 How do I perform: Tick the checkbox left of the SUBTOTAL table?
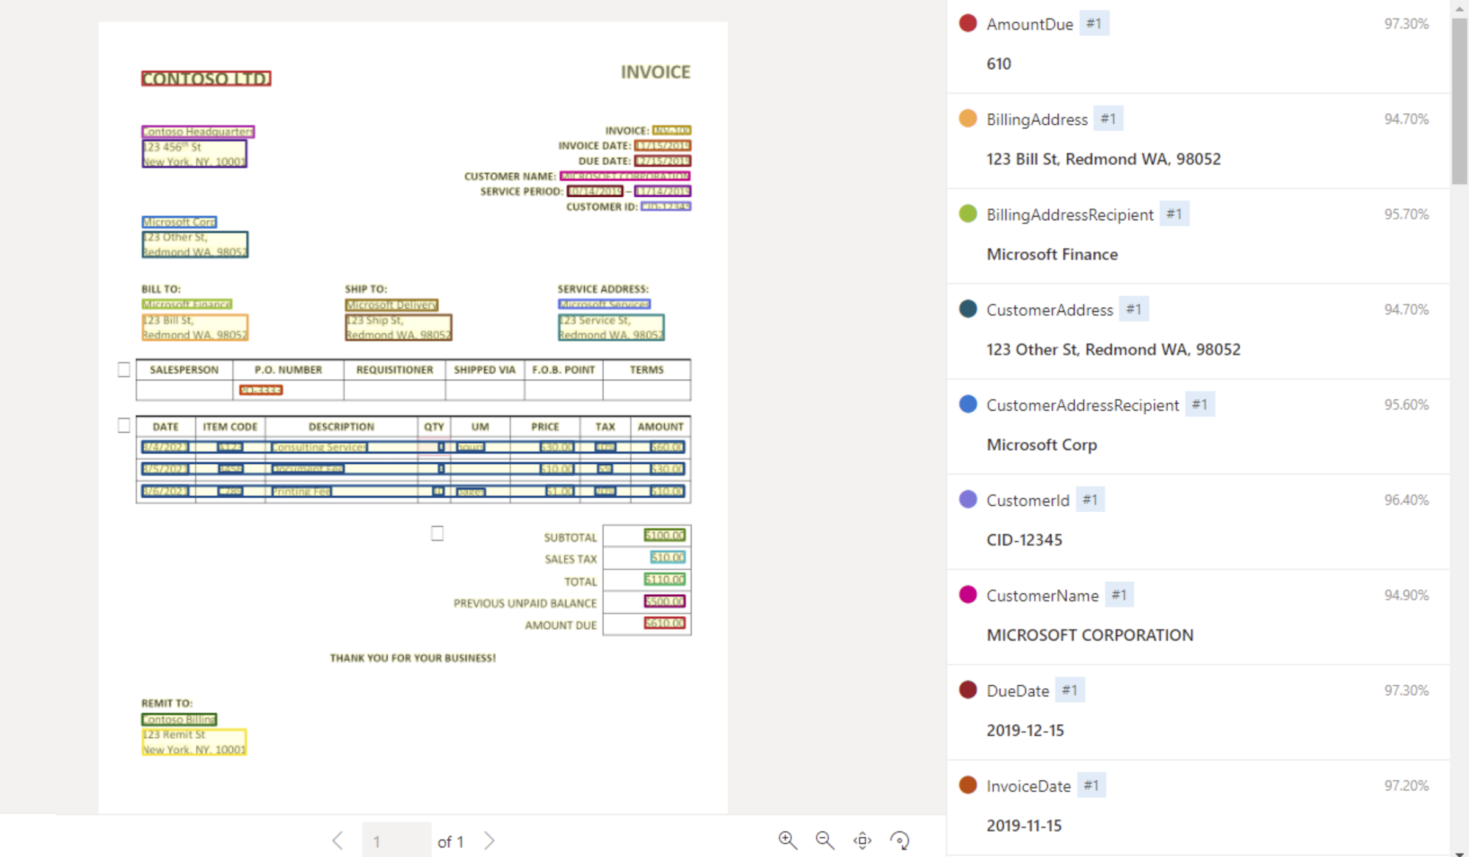tap(437, 534)
